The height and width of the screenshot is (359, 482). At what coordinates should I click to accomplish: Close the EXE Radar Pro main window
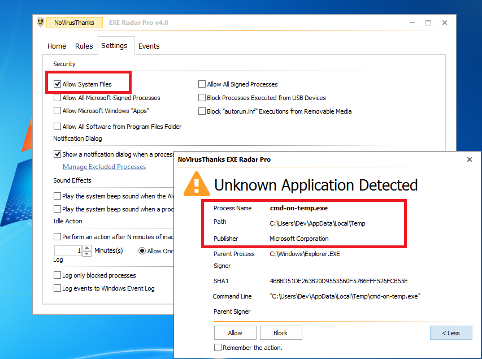[x=445, y=23]
